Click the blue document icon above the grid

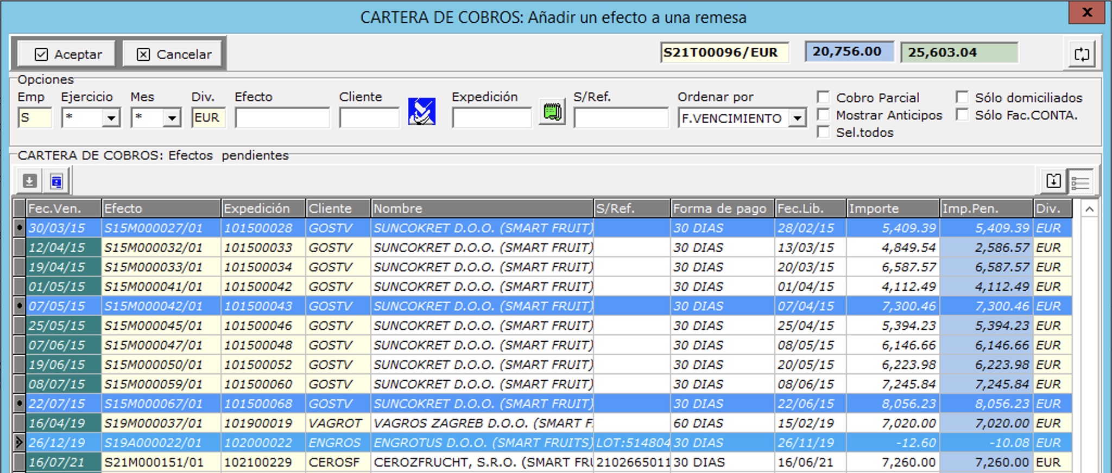tap(56, 181)
